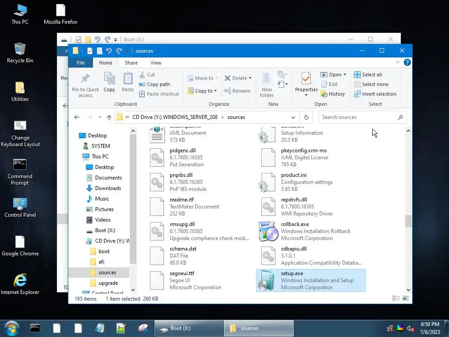Switch to the Home ribbon tab
449x337 pixels.
pos(106,63)
